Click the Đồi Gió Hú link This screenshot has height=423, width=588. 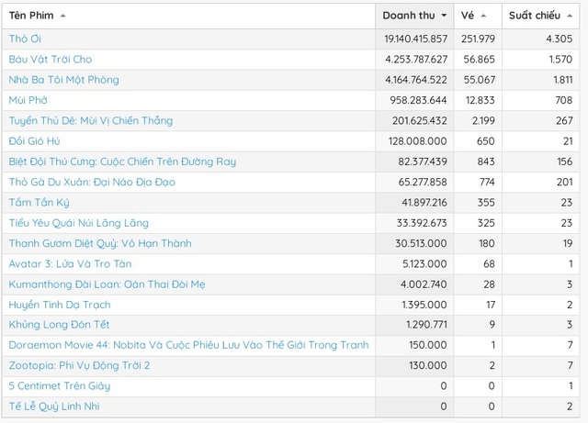tap(34, 141)
